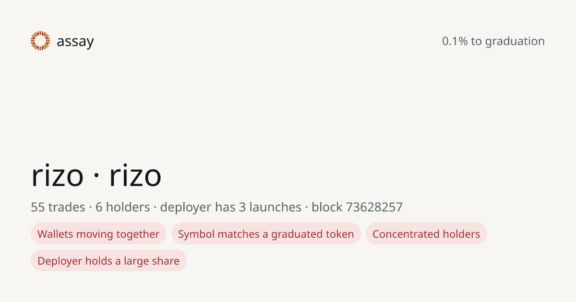This screenshot has width=576, height=302.
Task: Click the dot separator between rizo names
Action: pyautogui.click(x=96, y=176)
